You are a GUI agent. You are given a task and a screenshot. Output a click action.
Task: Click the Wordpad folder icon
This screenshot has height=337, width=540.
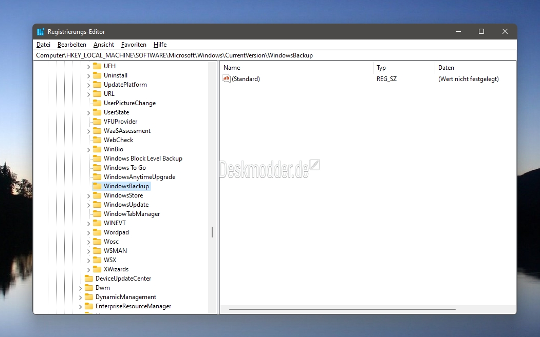click(x=97, y=232)
